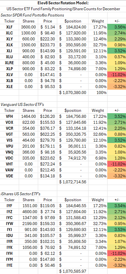The image size is (126, 274).
Task: Select VGT price $622.25 cell
Action: tap(48, 134)
